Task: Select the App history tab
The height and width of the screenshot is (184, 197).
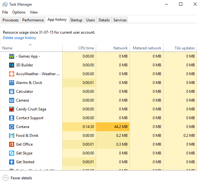Action: 57,20
